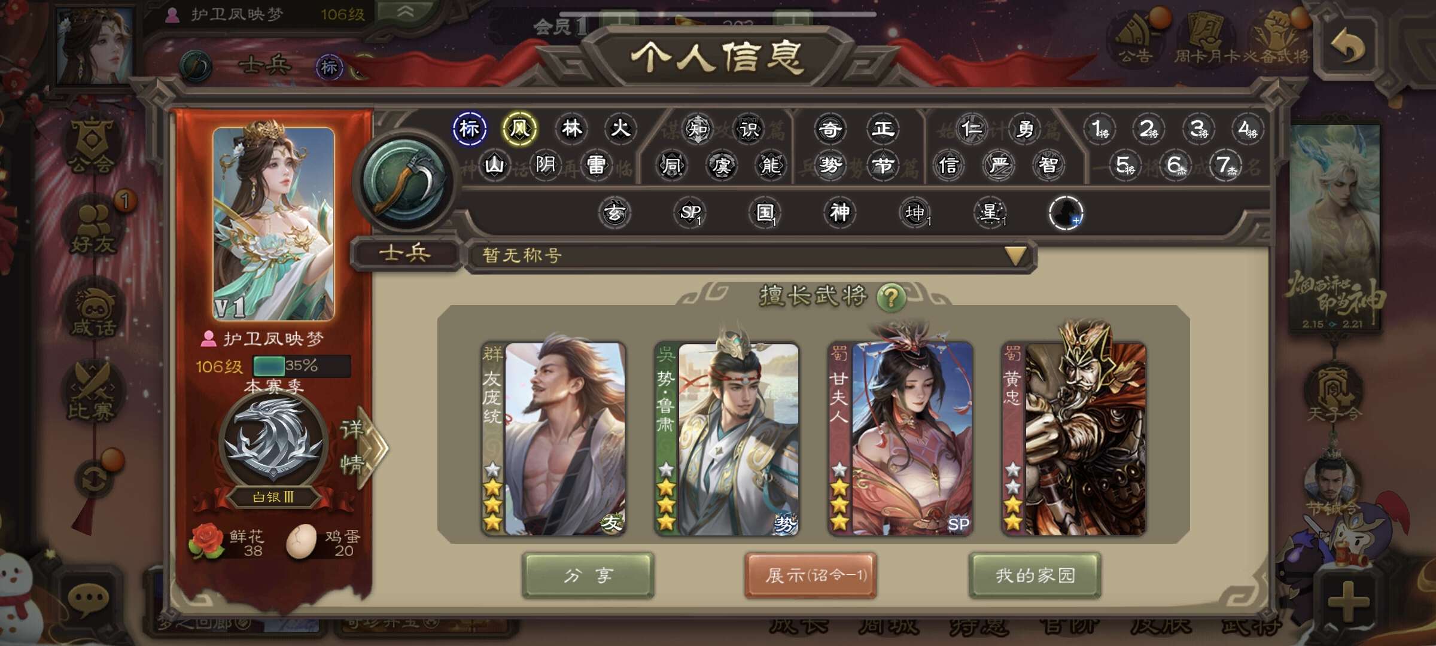The height and width of the screenshot is (646, 1436).
Task: Expand the 详情 season details arrow
Action: [x=363, y=447]
